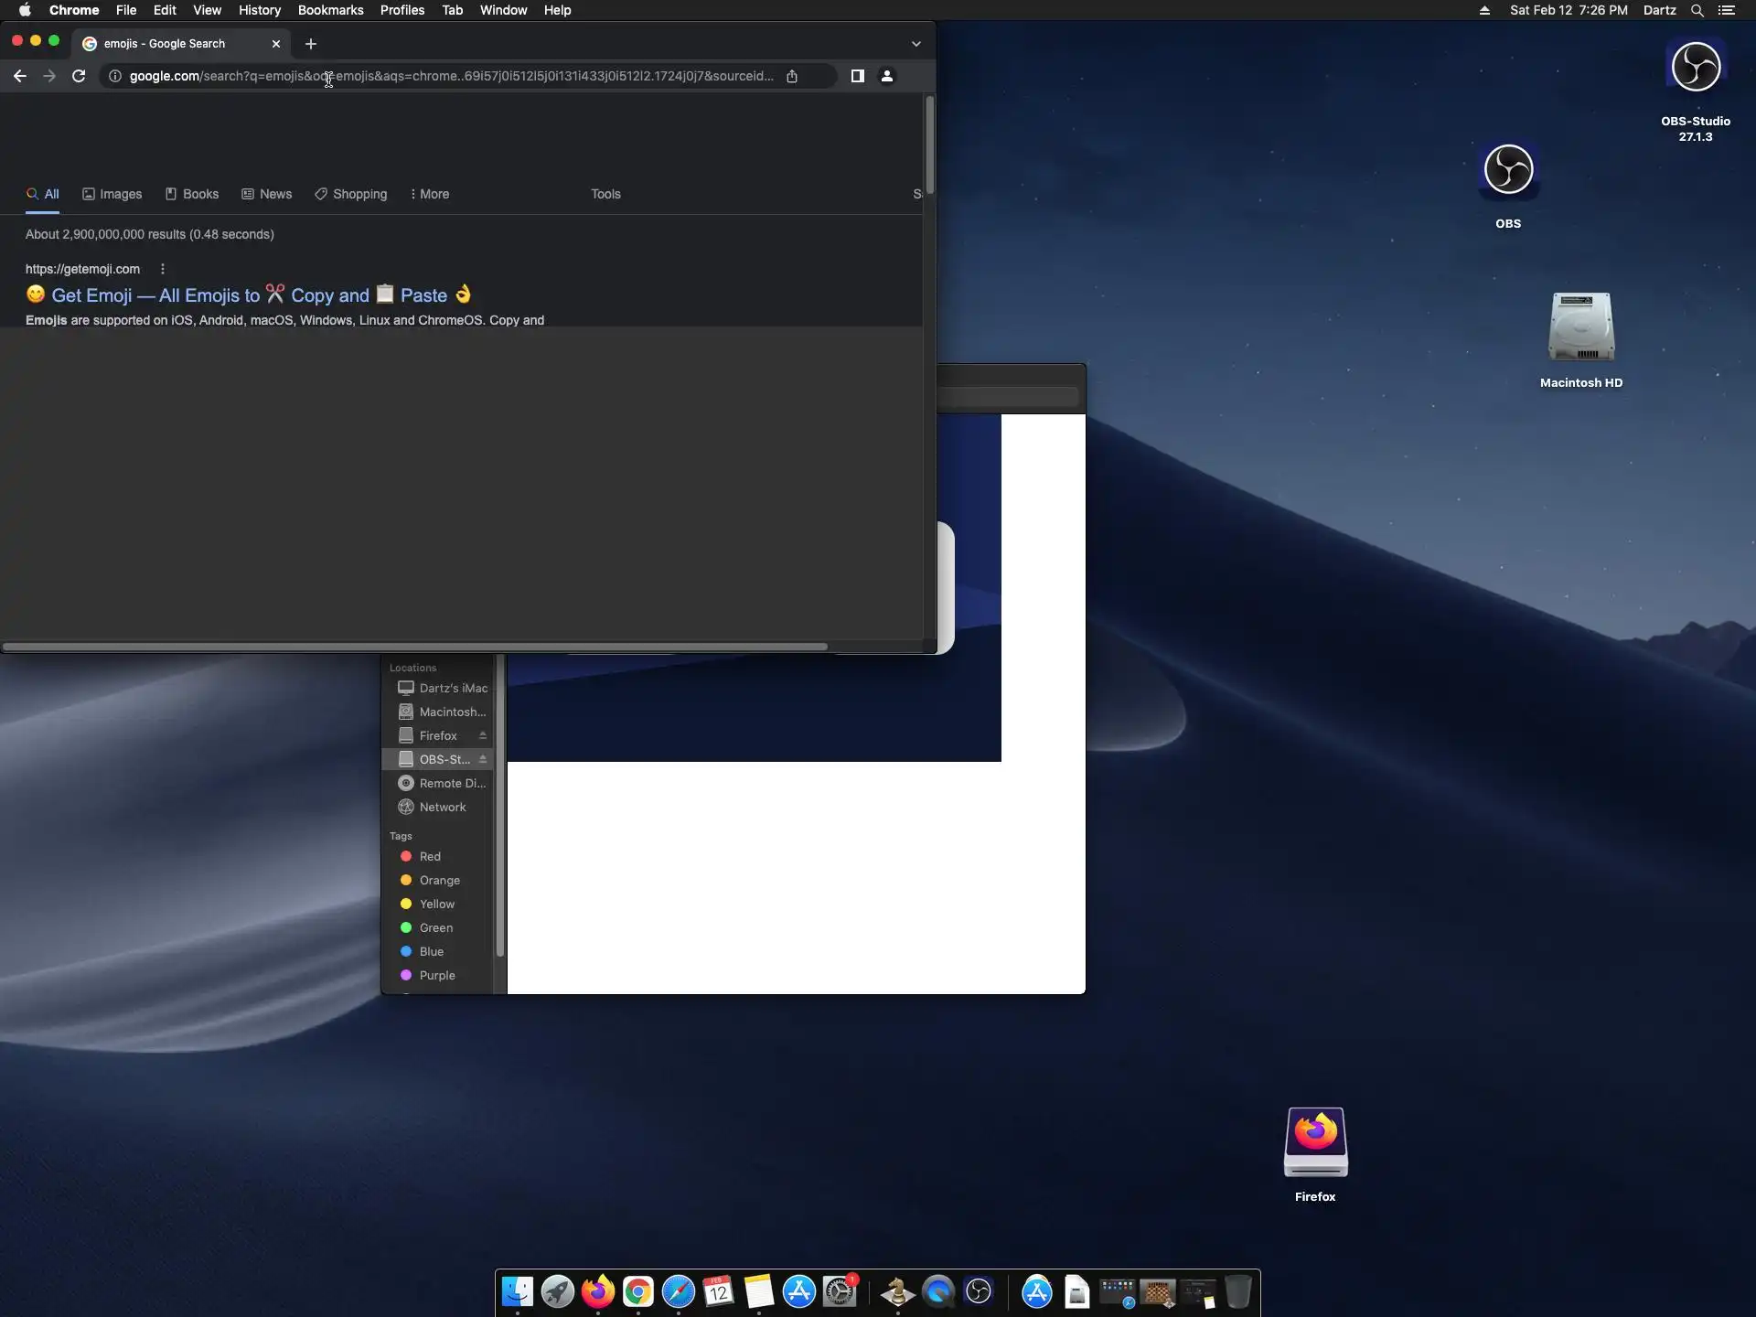Click the share icon in address bar
Image resolution: width=1756 pixels, height=1317 pixels.
coord(792,76)
